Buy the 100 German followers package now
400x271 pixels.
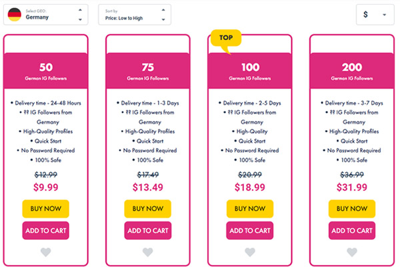[250, 208]
